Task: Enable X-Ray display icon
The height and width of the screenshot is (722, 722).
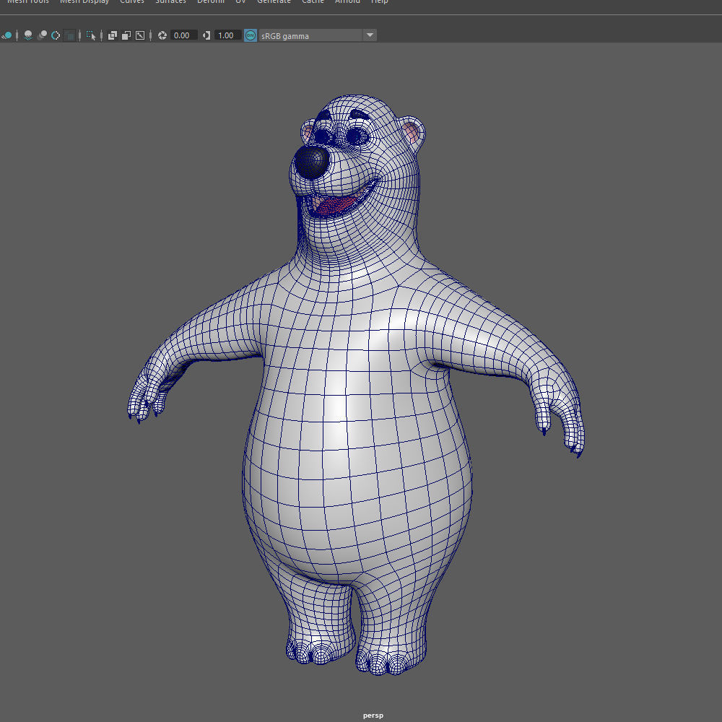Action: click(113, 35)
